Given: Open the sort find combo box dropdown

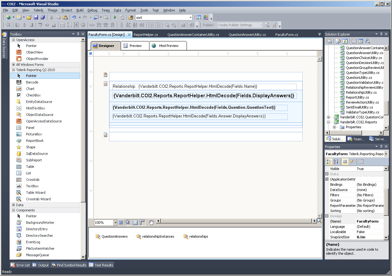Looking at the screenshot, I should [190, 18].
